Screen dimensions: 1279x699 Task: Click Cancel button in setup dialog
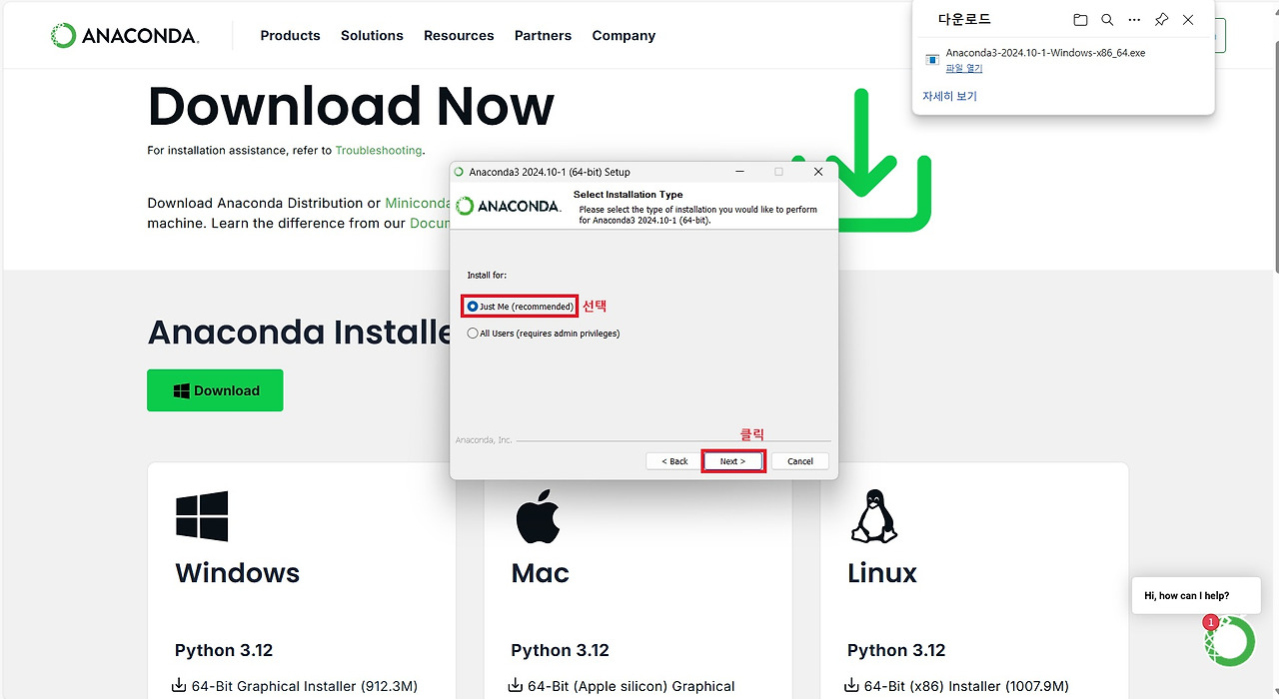[800, 461]
